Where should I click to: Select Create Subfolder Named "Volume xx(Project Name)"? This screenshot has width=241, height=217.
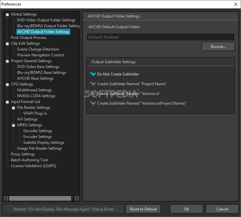tap(139, 103)
